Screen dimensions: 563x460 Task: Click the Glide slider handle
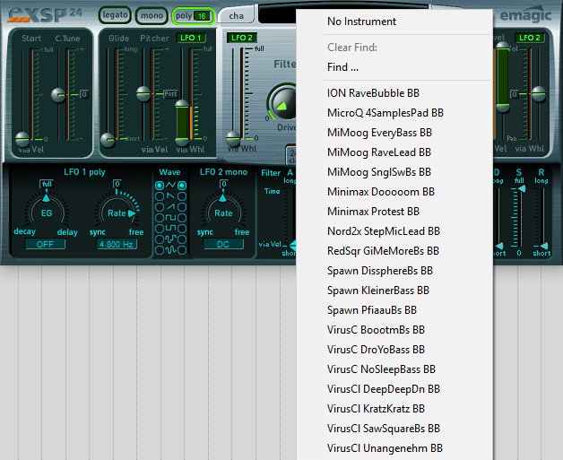108,139
